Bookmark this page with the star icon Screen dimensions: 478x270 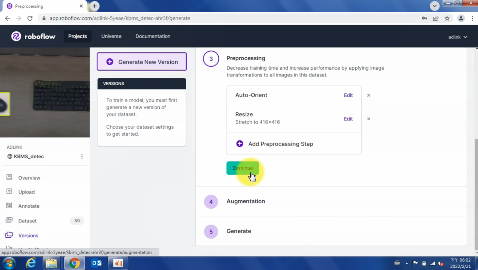[x=447, y=18]
